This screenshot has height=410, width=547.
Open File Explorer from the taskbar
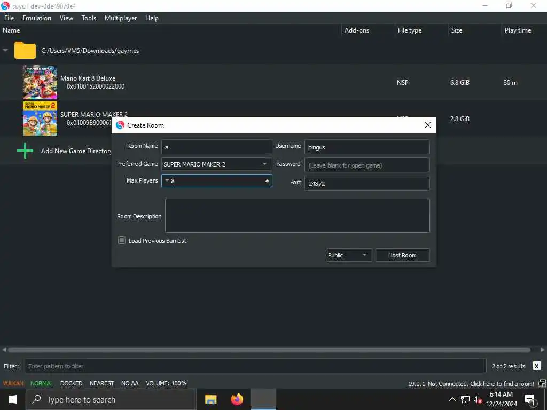point(210,399)
